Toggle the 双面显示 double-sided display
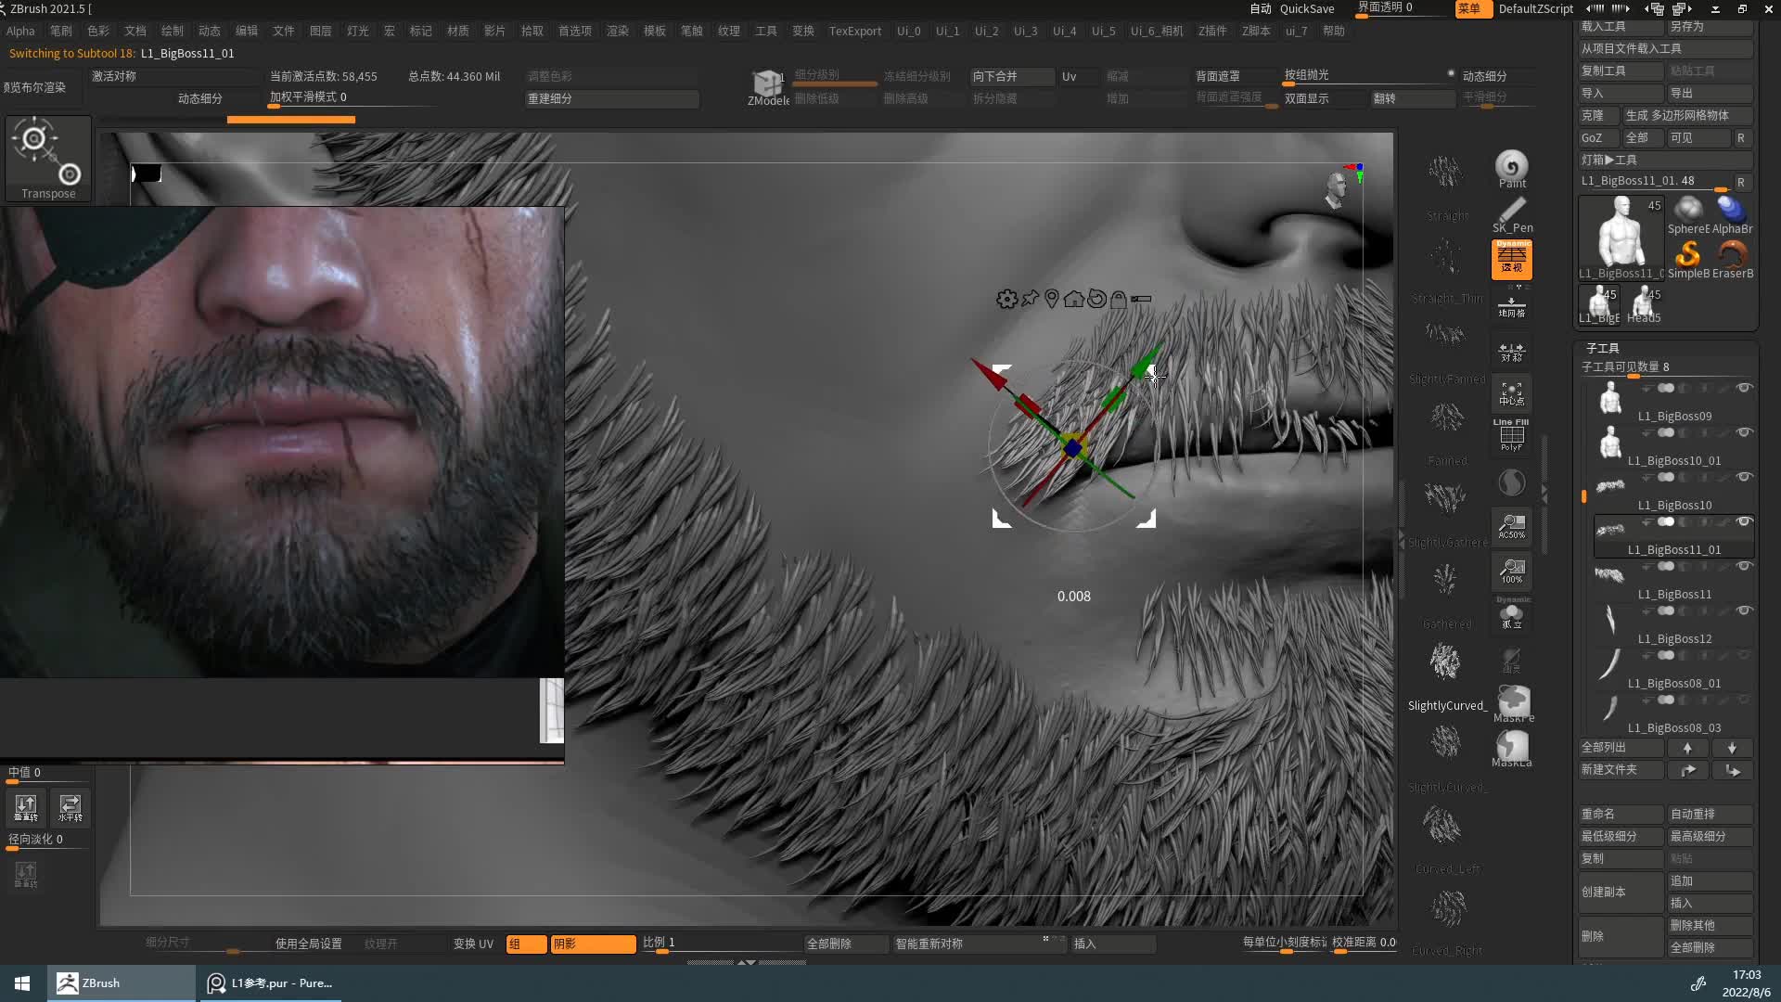Image resolution: width=1781 pixels, height=1002 pixels. (x=1324, y=98)
